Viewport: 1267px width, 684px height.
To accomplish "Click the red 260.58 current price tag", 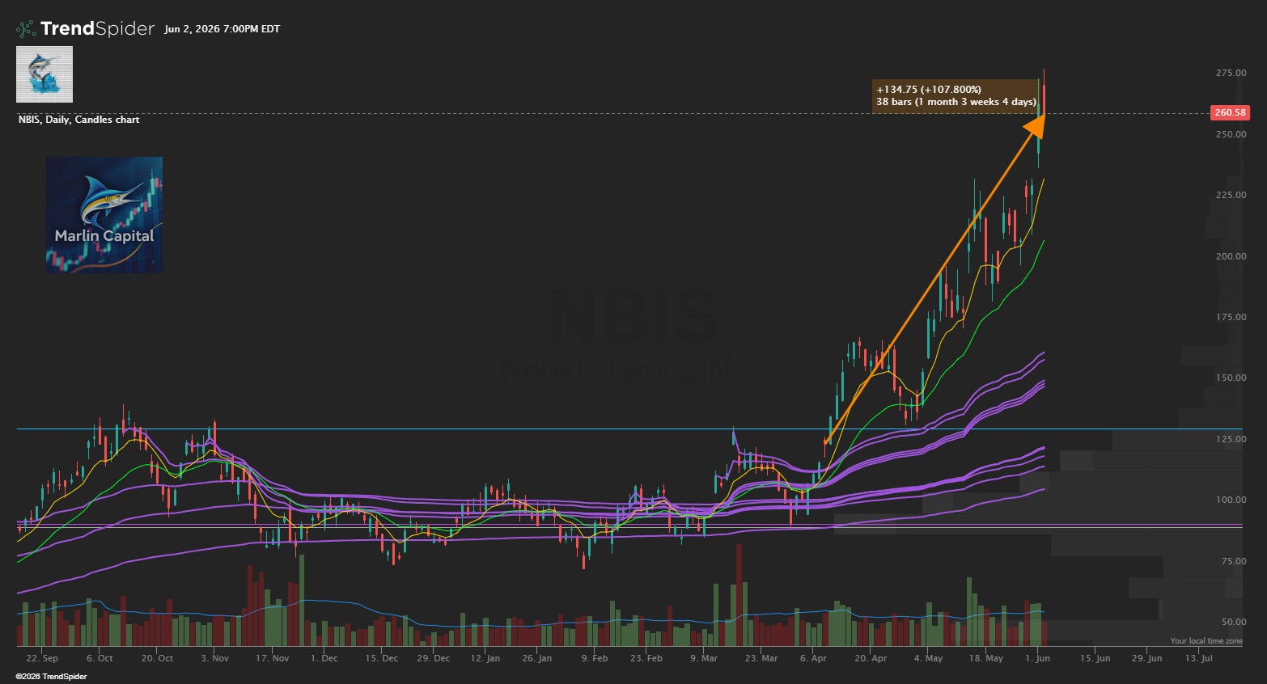I will [1229, 113].
